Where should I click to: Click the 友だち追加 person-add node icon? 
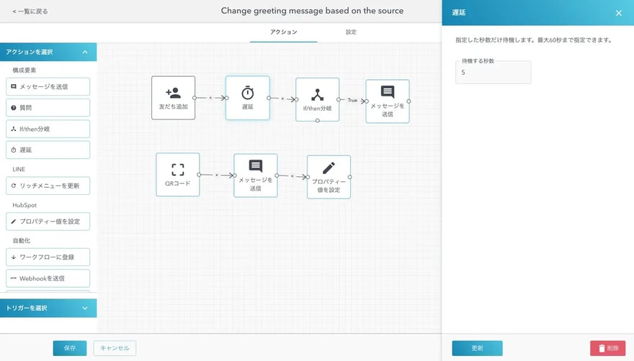click(x=173, y=93)
